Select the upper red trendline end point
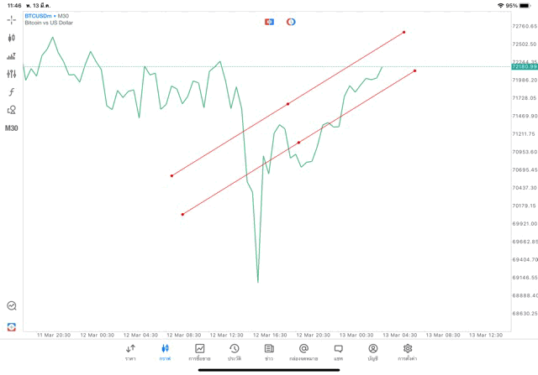The image size is (538, 375). click(x=403, y=32)
